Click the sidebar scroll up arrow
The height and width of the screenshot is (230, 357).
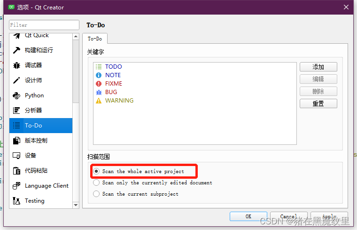pyautogui.click(x=76, y=37)
